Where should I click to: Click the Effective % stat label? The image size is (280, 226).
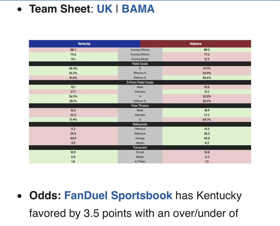[x=140, y=73]
